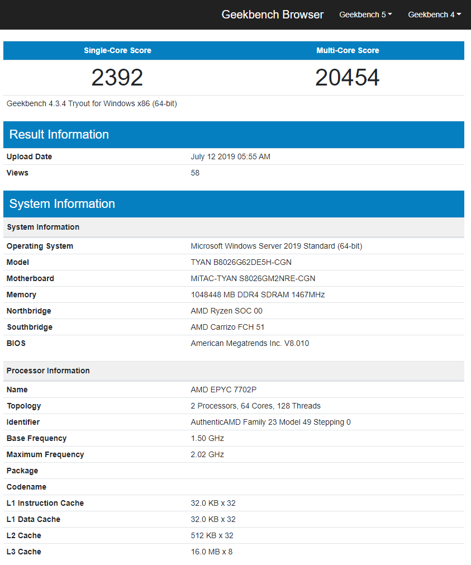This screenshot has height=565, width=471.
Task: Click the L2 Cache label
Action: coord(24,536)
